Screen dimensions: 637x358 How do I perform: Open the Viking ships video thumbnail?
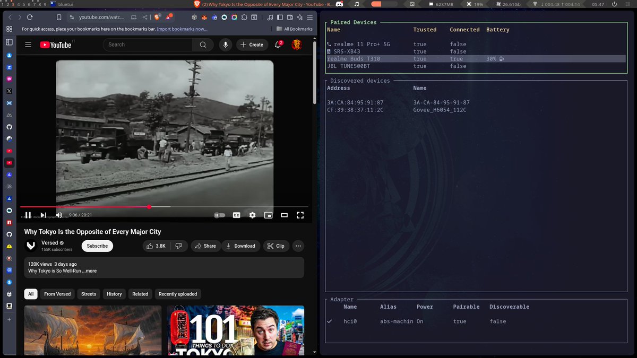[93, 330]
